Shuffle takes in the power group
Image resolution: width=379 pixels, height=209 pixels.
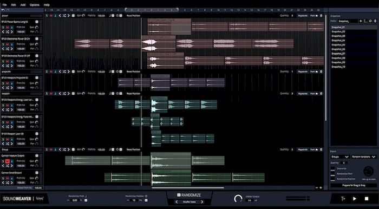click(64, 16)
